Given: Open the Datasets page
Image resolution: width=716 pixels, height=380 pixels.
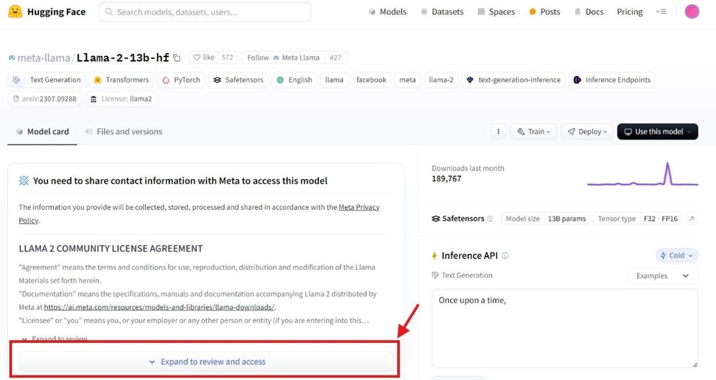Looking at the screenshot, I should coord(442,12).
